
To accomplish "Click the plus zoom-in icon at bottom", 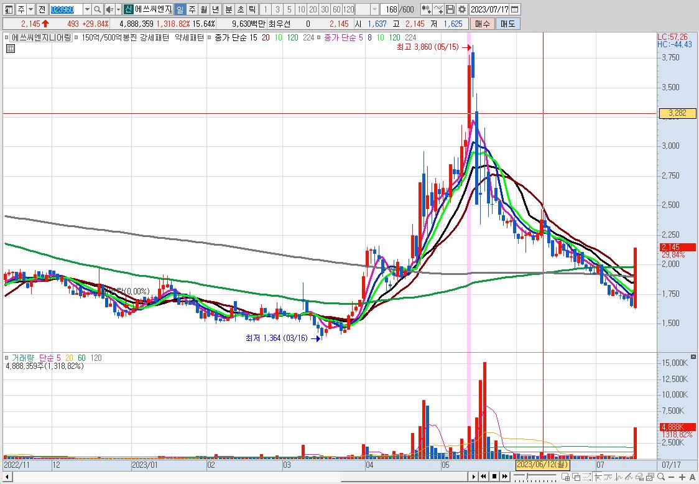I will [x=682, y=477].
